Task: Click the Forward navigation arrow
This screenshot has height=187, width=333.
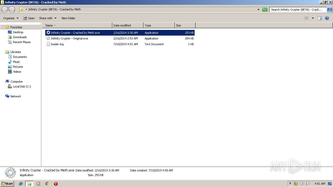Action: 12,10
